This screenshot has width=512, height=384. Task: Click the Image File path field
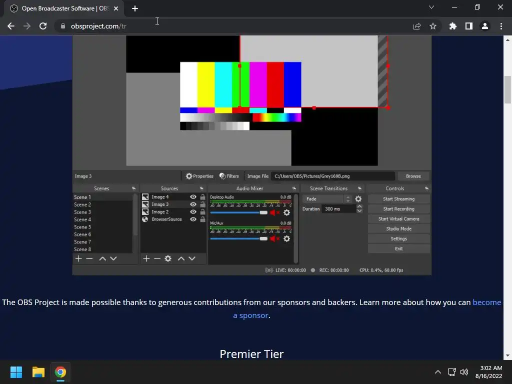333,176
